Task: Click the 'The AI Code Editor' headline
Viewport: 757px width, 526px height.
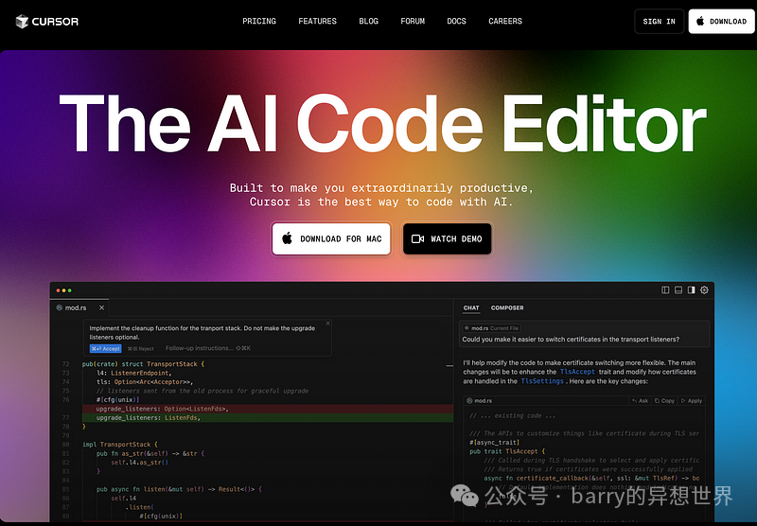Action: tap(383, 124)
